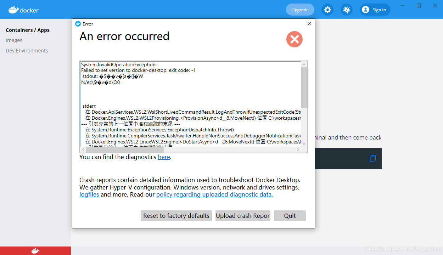
Task: Click the 'stdout:' line in log
Action: coord(113,76)
